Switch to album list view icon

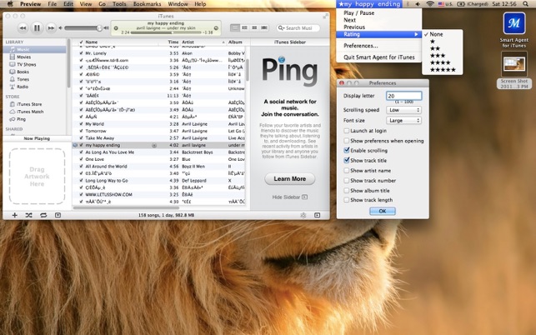pos(245,27)
